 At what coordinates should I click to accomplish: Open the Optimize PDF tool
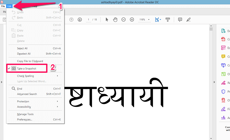223,100
